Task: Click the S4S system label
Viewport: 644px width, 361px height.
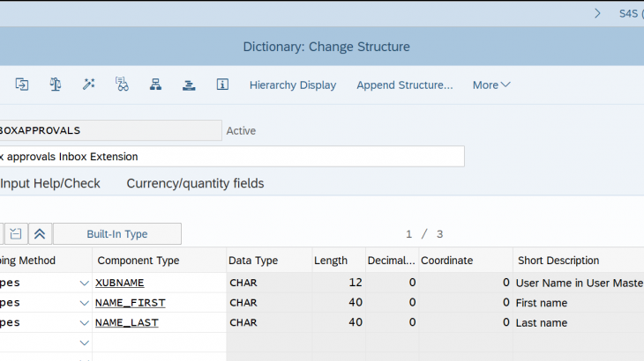Action: [x=631, y=13]
